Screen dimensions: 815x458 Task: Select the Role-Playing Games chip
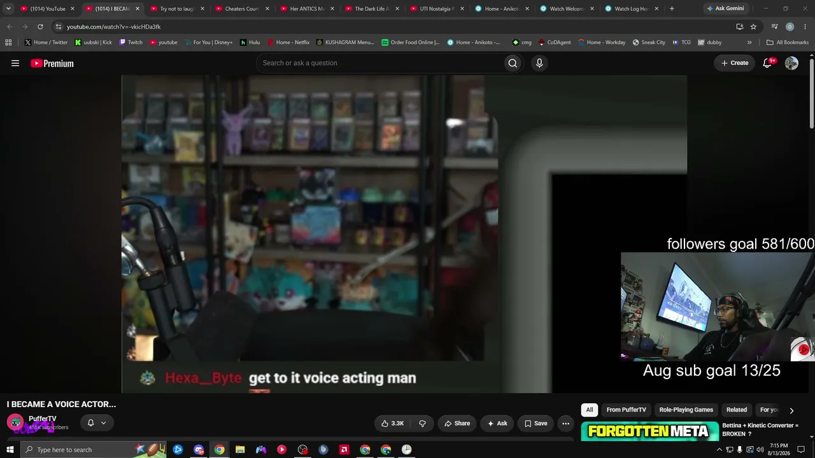coord(686,410)
